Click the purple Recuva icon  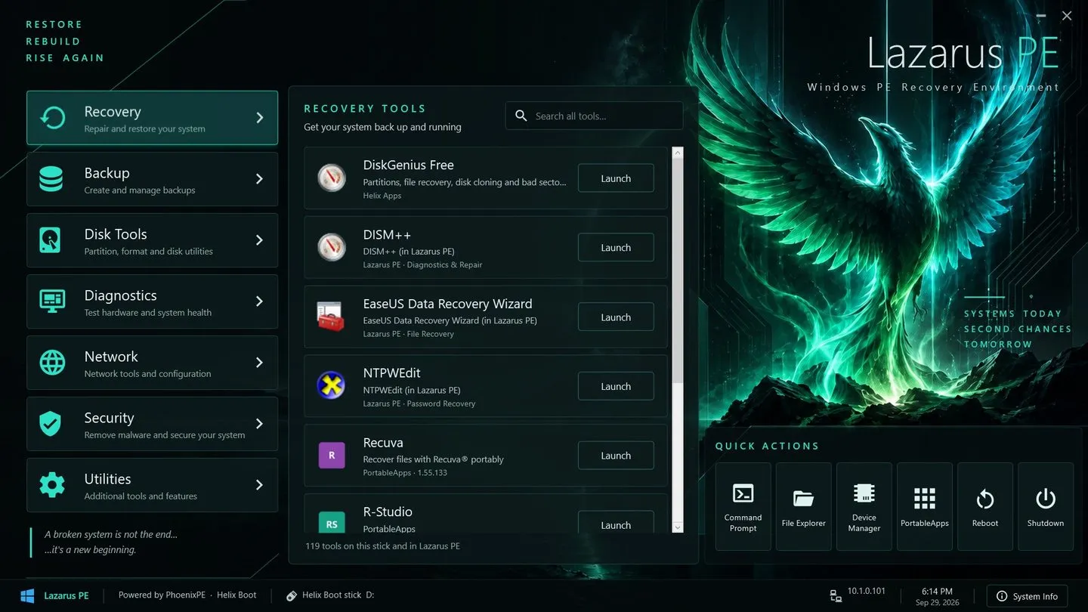[x=332, y=456]
